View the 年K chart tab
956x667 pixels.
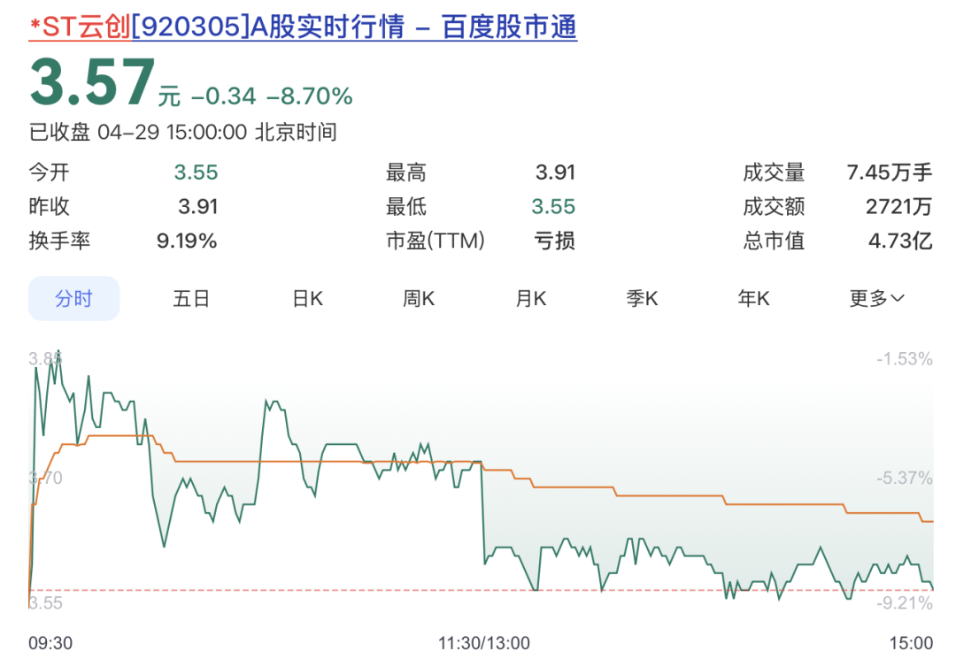753,299
